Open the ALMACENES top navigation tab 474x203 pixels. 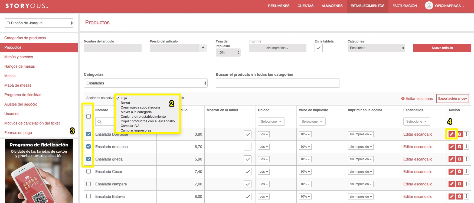[332, 6]
